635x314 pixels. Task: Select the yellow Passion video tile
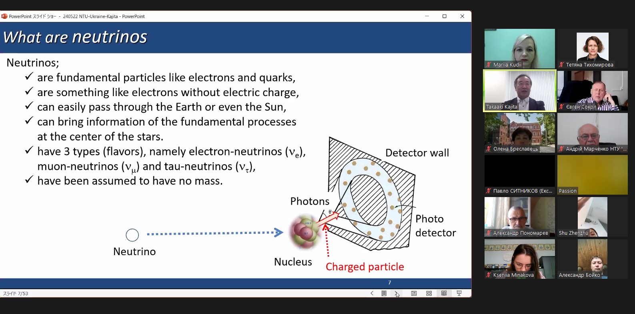click(x=593, y=175)
